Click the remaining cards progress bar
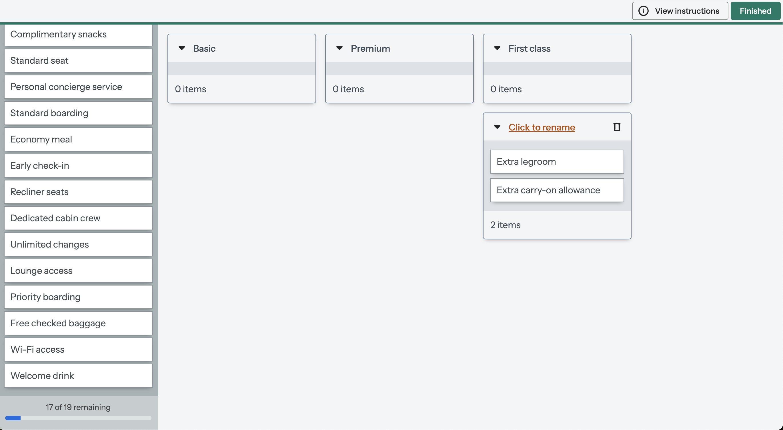Image resolution: width=783 pixels, height=430 pixels. tap(78, 418)
